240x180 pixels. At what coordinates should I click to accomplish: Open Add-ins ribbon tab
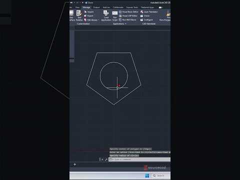click(106, 7)
